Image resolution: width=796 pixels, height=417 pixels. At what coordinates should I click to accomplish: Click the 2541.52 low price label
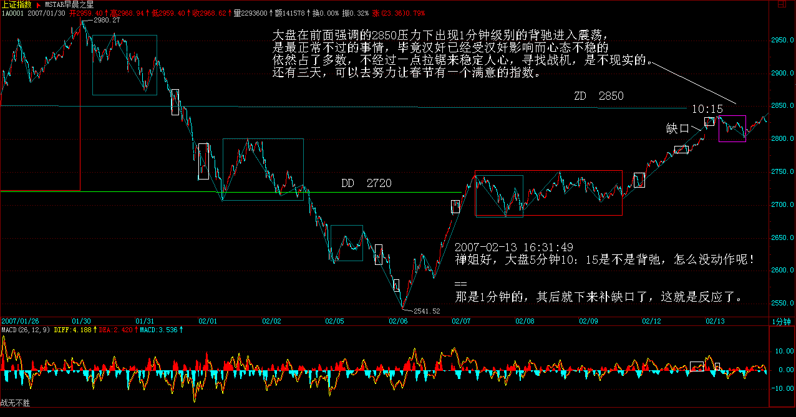point(427,311)
